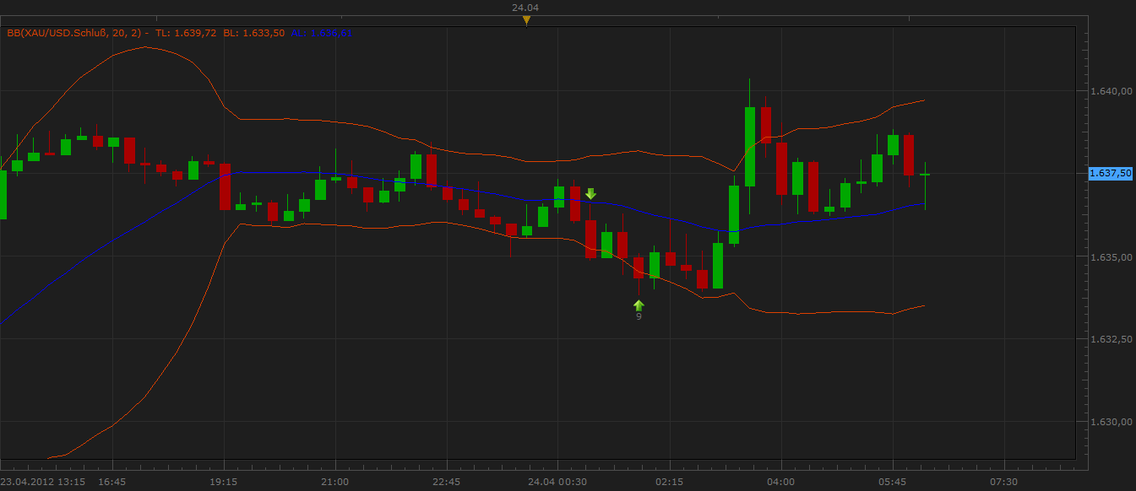1136x491 pixels.
Task: Click the 07:30 time axis label
Action: tap(1003, 482)
